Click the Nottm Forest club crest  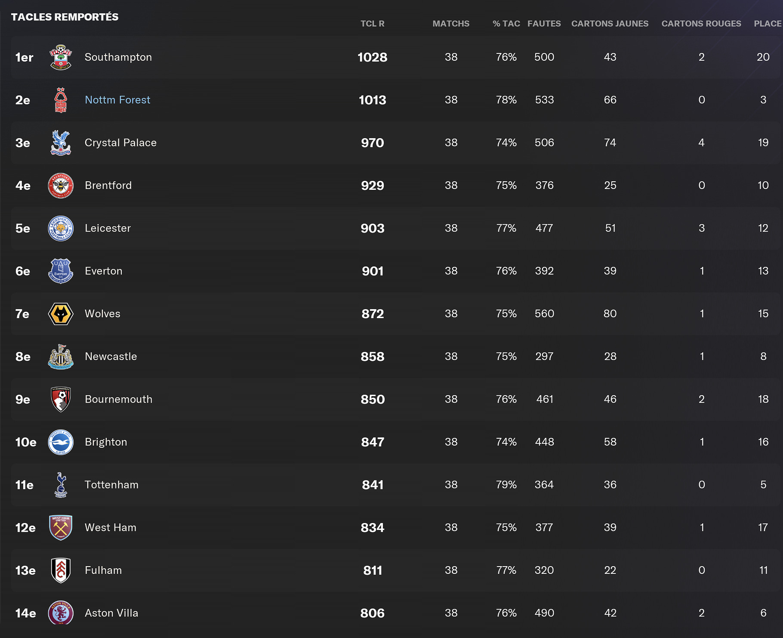point(61,100)
